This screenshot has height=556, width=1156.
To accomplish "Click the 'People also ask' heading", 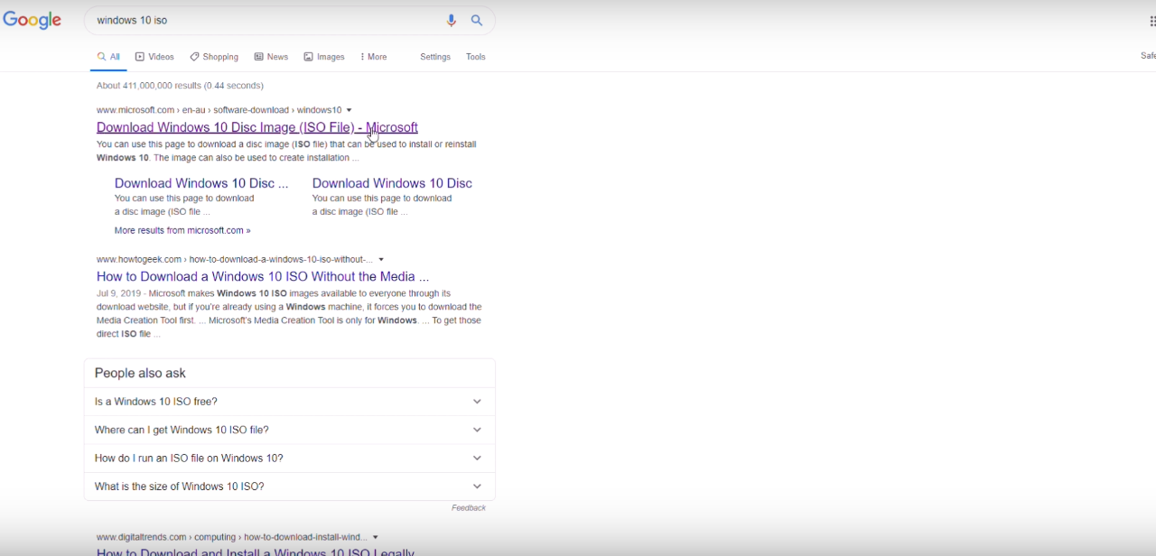I will pos(140,374).
